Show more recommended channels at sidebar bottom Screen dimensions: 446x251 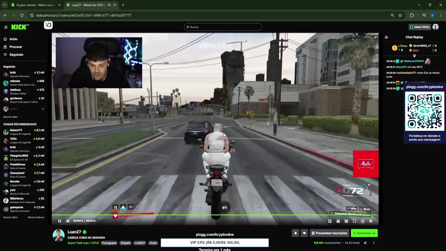[x=10, y=217]
